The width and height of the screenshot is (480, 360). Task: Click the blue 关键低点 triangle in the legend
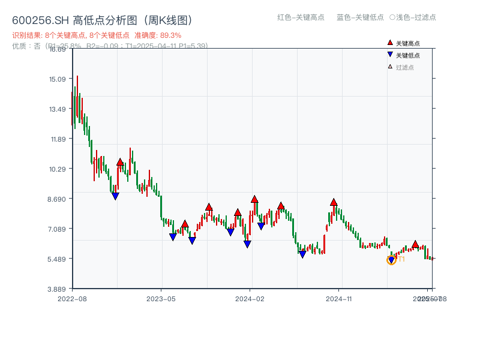click(390, 55)
